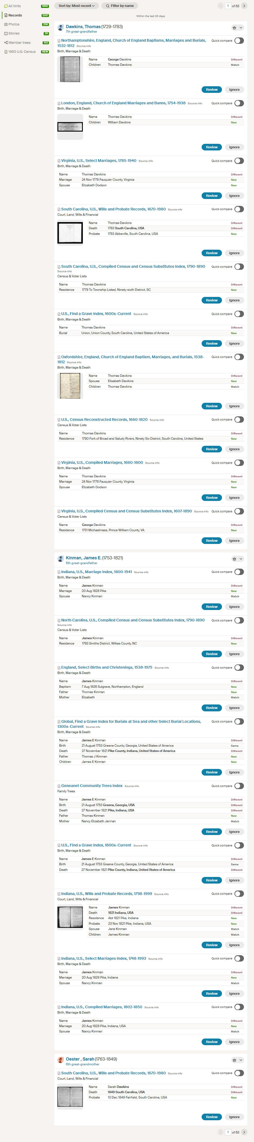Click the star icon beside Thomas Dawkins
The height and width of the screenshot is (1142, 254).
click(234, 28)
